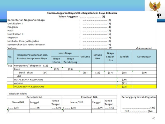Click the 'Ditelaah Oleh:' label

coord(18,94)
